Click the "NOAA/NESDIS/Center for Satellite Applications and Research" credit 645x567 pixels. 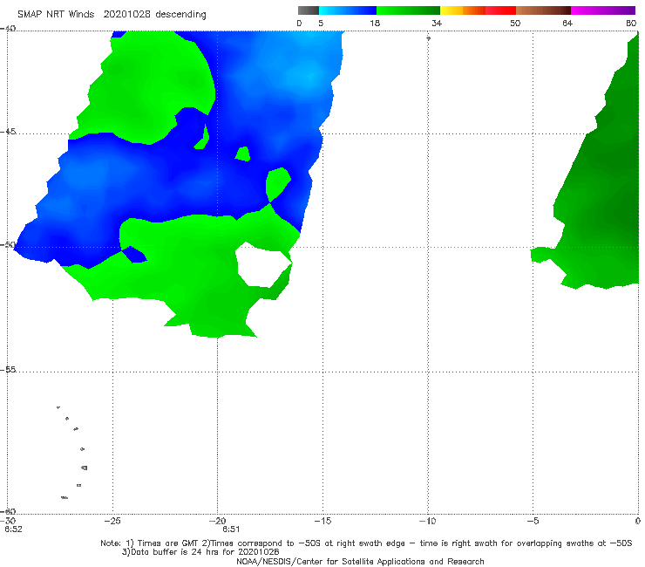(360, 562)
